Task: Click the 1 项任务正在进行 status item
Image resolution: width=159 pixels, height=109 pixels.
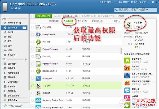Action: coord(14,106)
